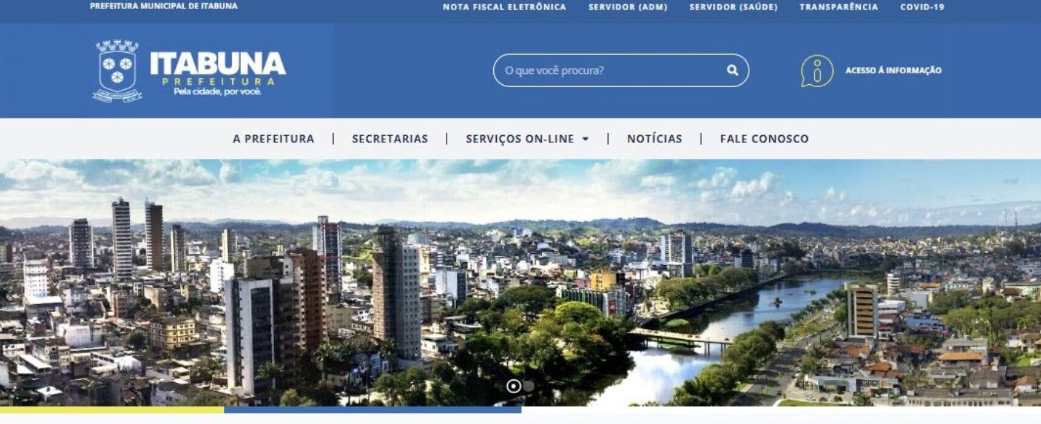The height and width of the screenshot is (424, 1041).
Task: Select the second carousel slide indicator
Action: tap(528, 386)
